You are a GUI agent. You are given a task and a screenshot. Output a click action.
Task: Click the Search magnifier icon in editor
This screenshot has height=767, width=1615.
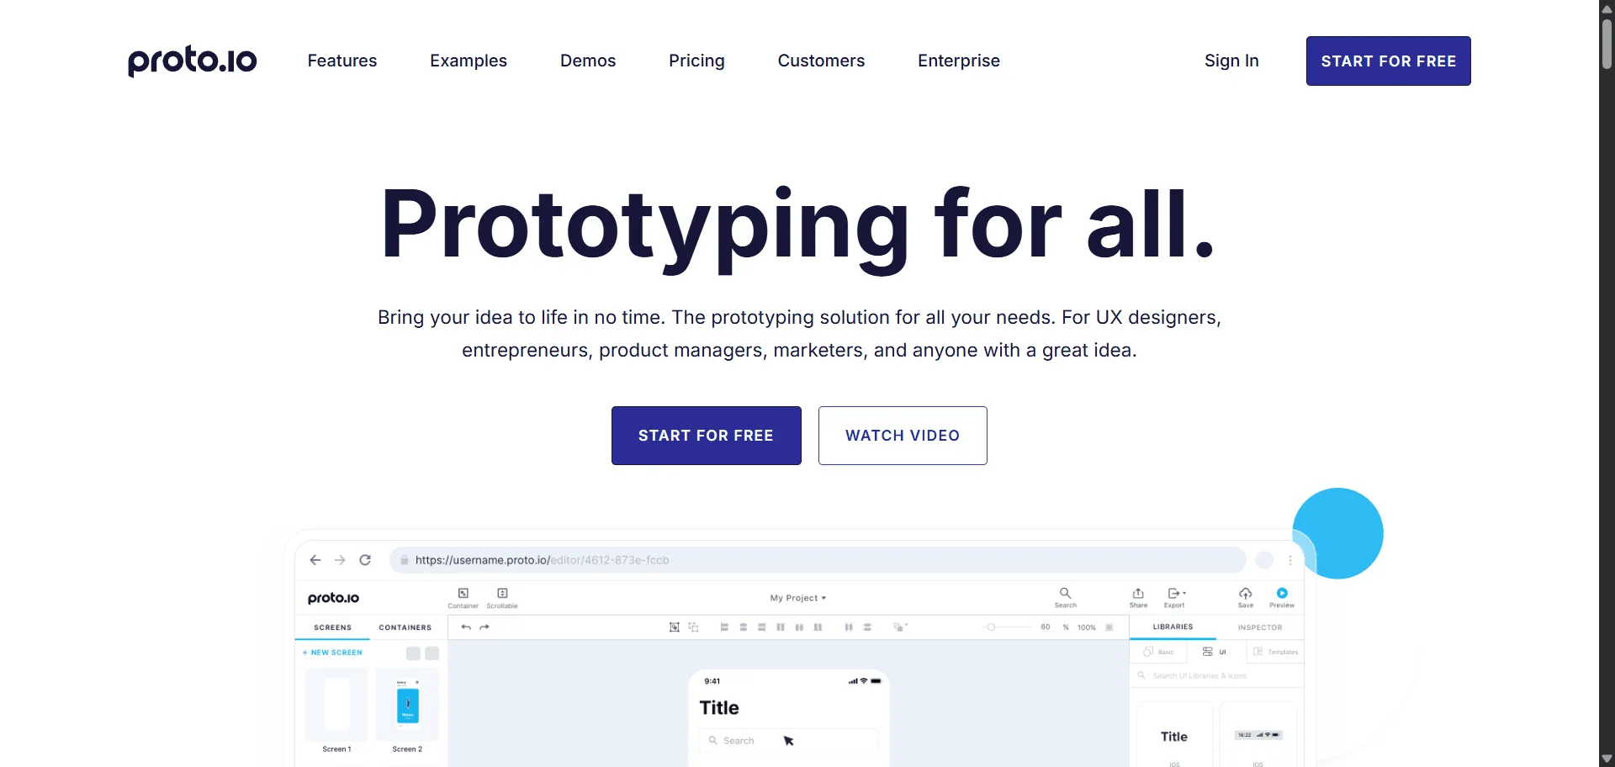pos(1065,594)
